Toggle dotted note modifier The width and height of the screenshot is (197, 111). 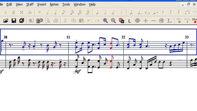(x=131, y=12)
